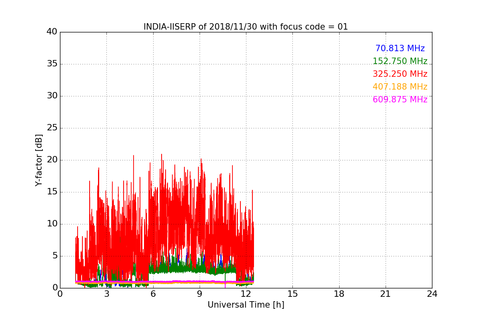Click the x-axis tick label 9
The width and height of the screenshot is (480, 320).
(200, 294)
